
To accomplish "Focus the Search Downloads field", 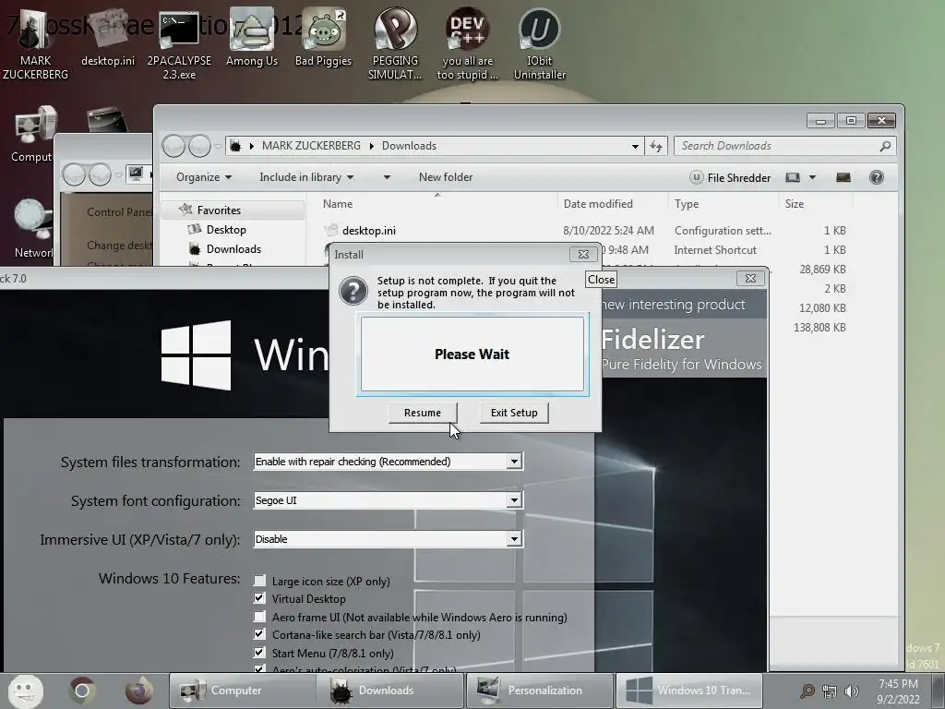I will 784,146.
